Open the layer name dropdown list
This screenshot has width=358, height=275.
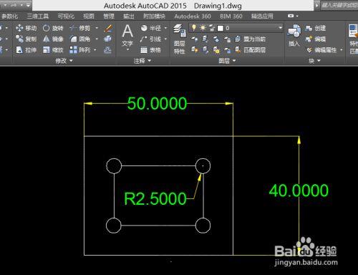coord(281,28)
